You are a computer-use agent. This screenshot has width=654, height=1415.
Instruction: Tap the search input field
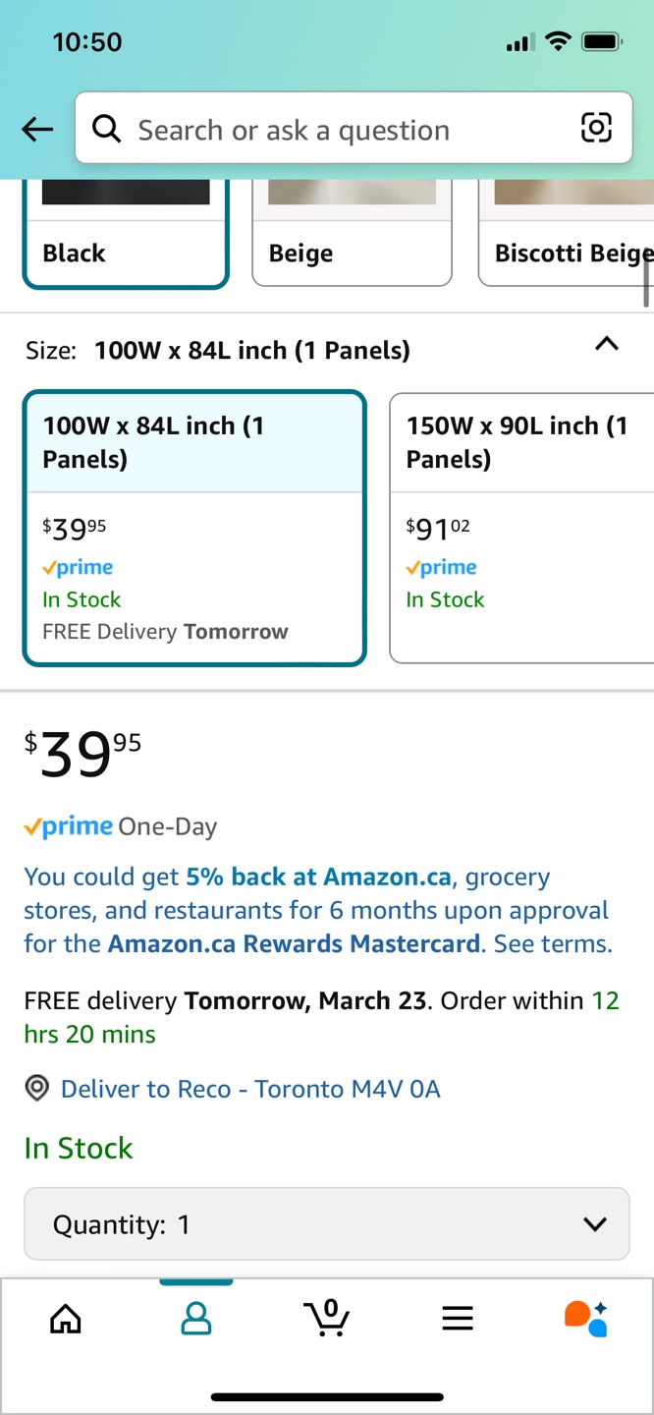[344, 129]
